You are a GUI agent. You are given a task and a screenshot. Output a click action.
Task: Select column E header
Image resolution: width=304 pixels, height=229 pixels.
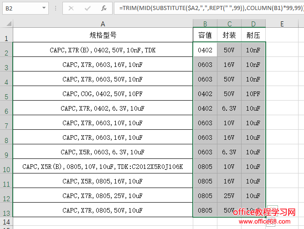click(x=282, y=24)
